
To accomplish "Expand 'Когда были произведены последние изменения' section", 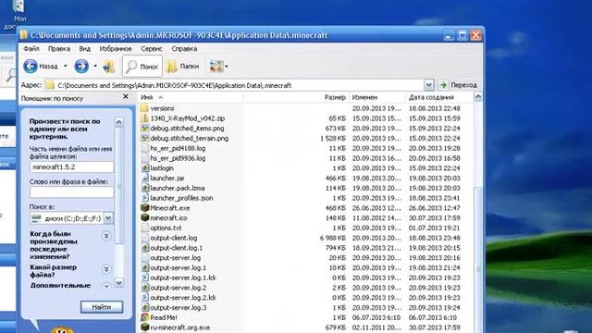I will [106, 236].
